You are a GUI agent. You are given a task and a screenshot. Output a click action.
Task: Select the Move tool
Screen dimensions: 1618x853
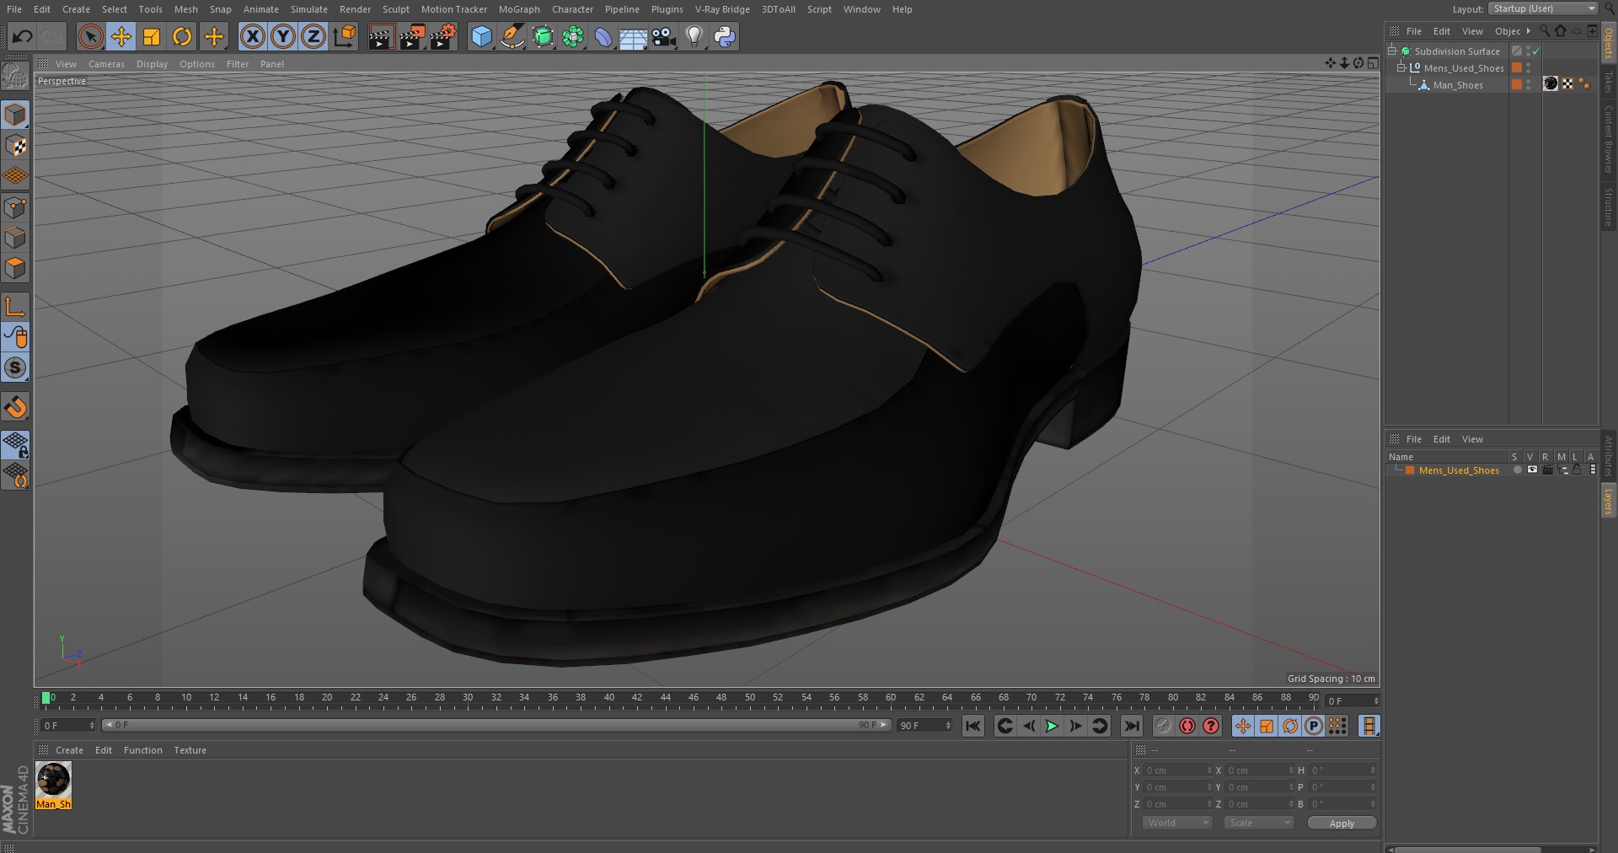(x=121, y=36)
